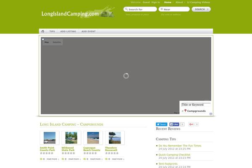Open LI Camping Videos link
Viewport: 252px width, 168px height.
199,2
